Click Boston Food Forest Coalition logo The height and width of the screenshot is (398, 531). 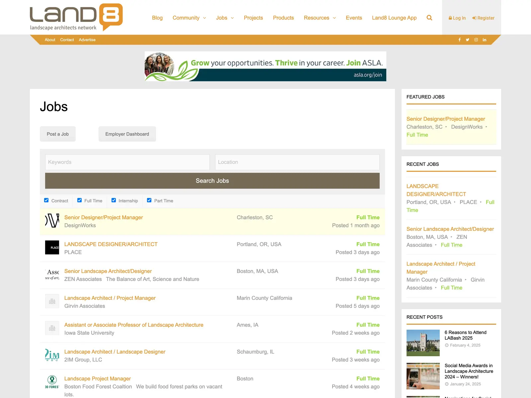pyautogui.click(x=52, y=382)
